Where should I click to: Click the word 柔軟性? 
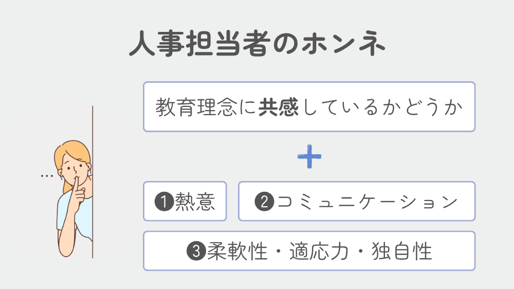pos(237,251)
